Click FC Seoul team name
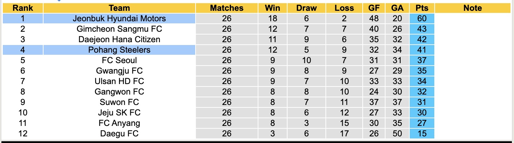 pyautogui.click(x=119, y=60)
